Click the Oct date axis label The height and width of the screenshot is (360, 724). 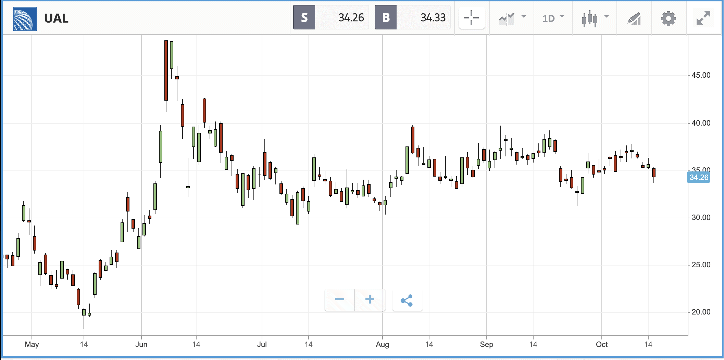click(x=602, y=344)
